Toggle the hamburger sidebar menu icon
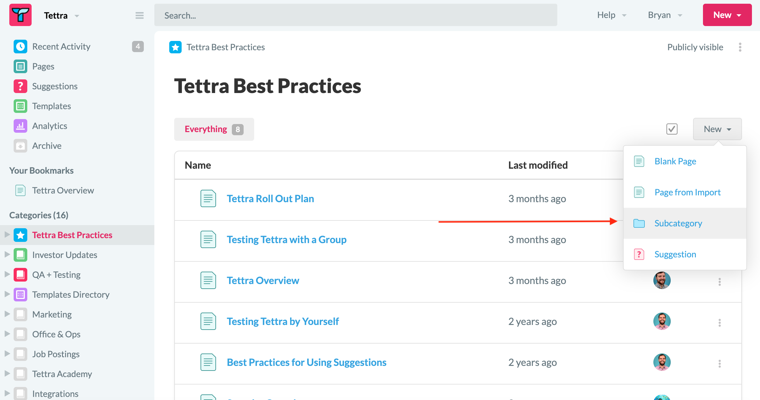 click(x=139, y=15)
